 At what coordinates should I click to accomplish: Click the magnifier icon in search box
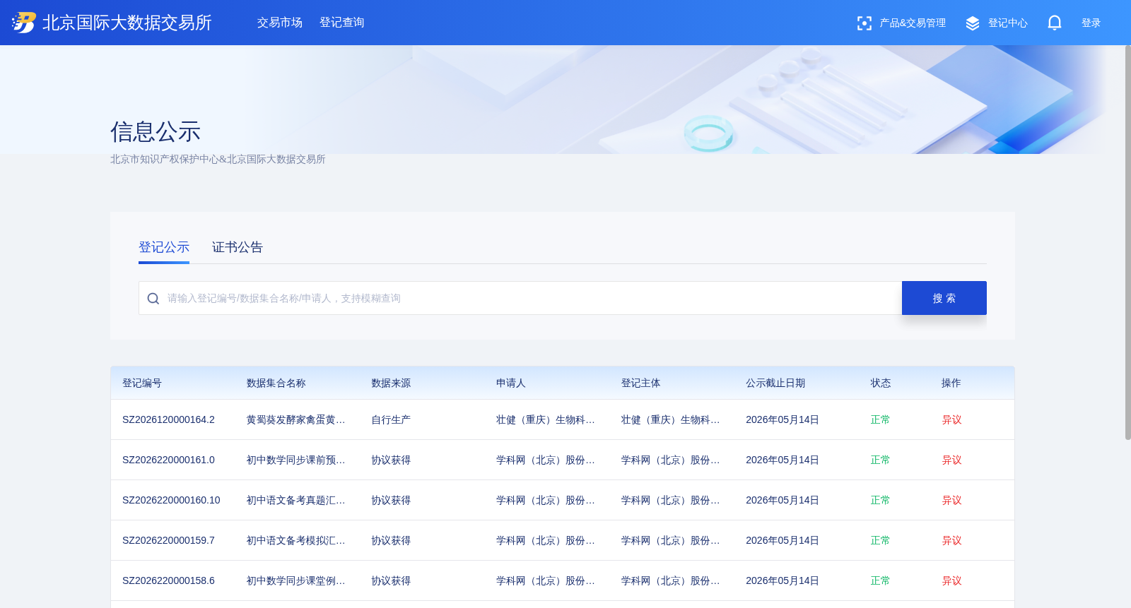coord(153,299)
